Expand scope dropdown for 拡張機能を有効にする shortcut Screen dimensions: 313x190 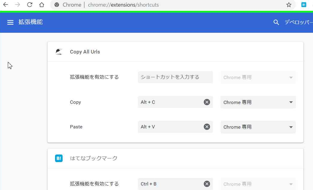point(258,77)
